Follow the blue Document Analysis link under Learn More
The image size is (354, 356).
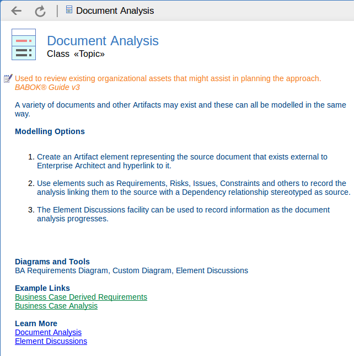click(x=48, y=332)
